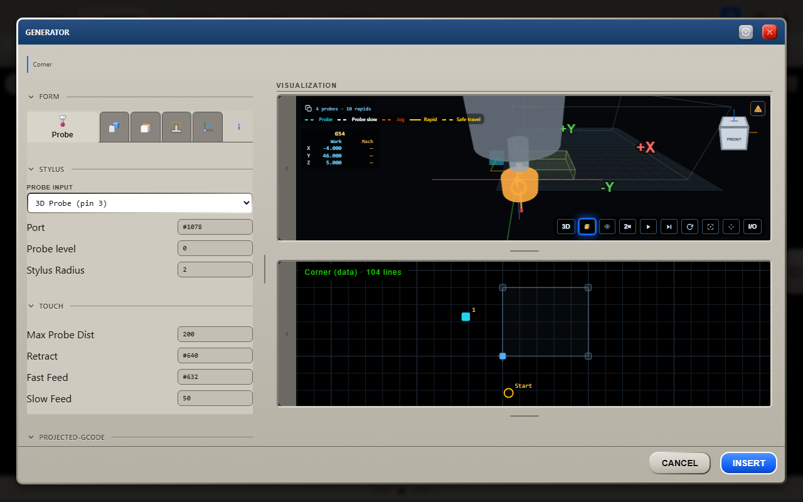Select the highlighted bottom-left corner handle
Screen dimensions: 803x502
coord(503,356)
